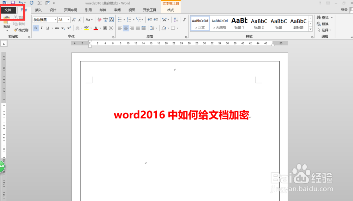Click the red document heading text
This screenshot has width=353, height=201.
point(181,115)
